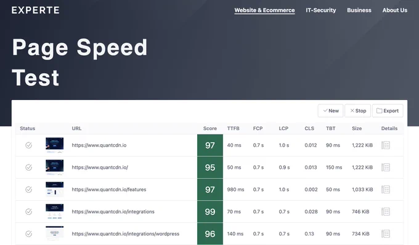The width and height of the screenshot is (419, 245).
Task: Click status check icon for https://www.quantcdn.io/
Action: (x=28, y=167)
